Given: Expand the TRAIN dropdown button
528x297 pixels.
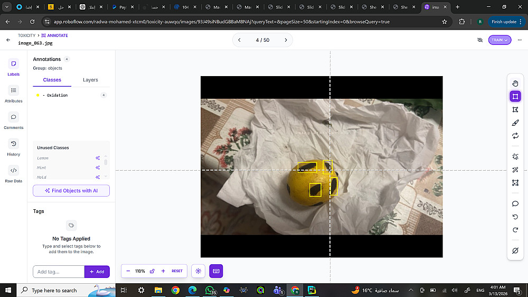Looking at the screenshot, I should pyautogui.click(x=499, y=40).
